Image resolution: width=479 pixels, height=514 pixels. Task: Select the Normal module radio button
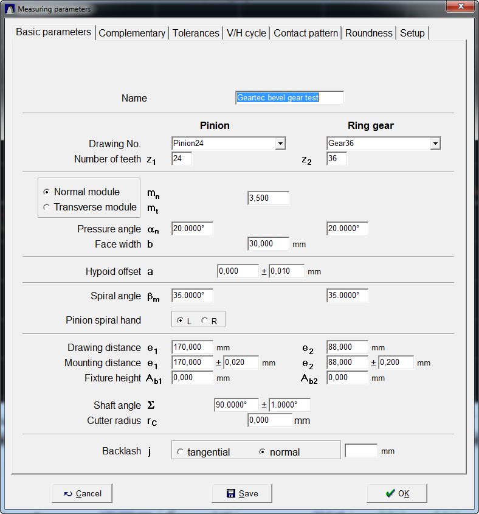(47, 192)
